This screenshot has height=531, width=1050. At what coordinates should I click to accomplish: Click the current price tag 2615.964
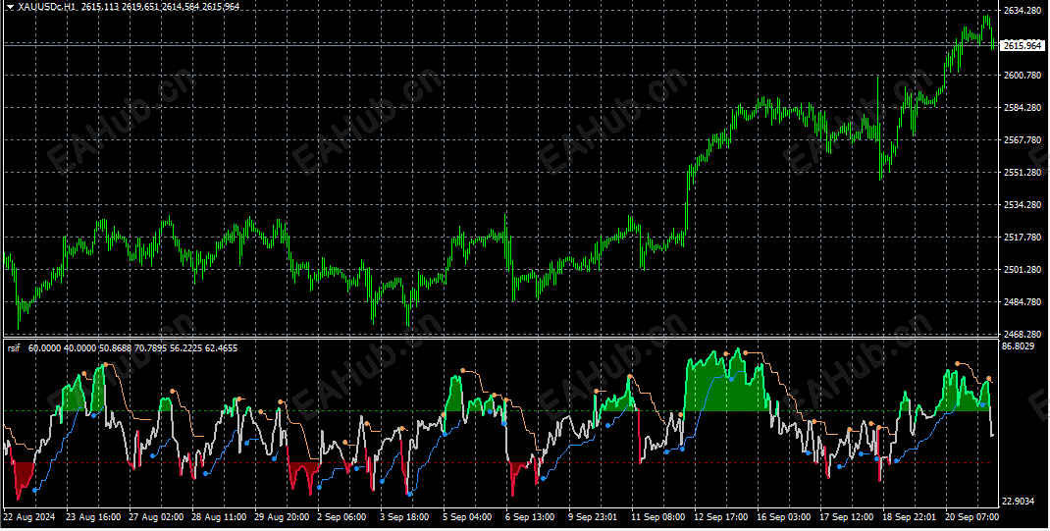1023,45
